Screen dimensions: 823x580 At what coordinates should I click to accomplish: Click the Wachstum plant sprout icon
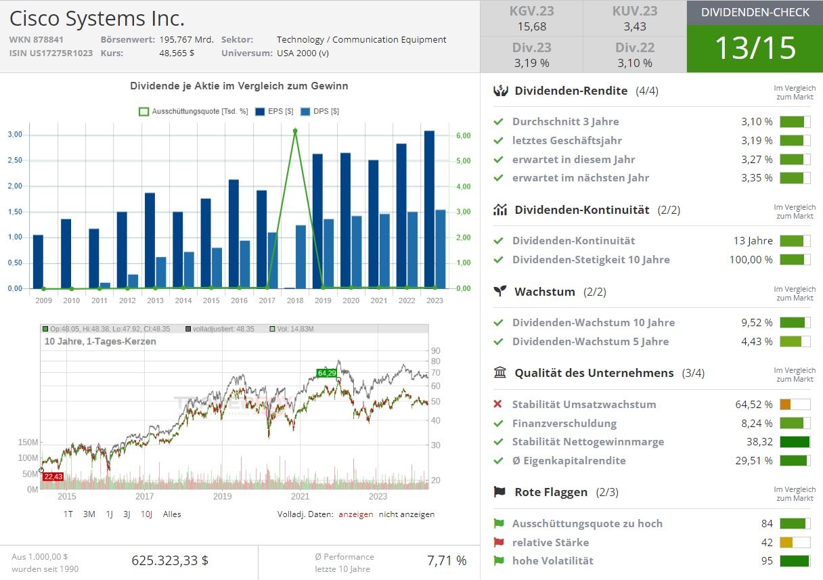coord(500,292)
